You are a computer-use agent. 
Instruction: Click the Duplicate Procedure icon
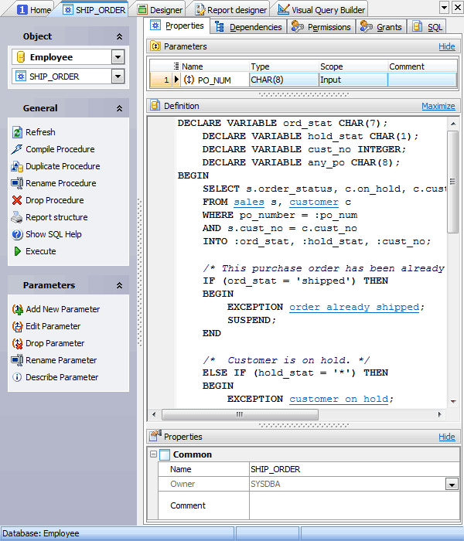click(18, 166)
